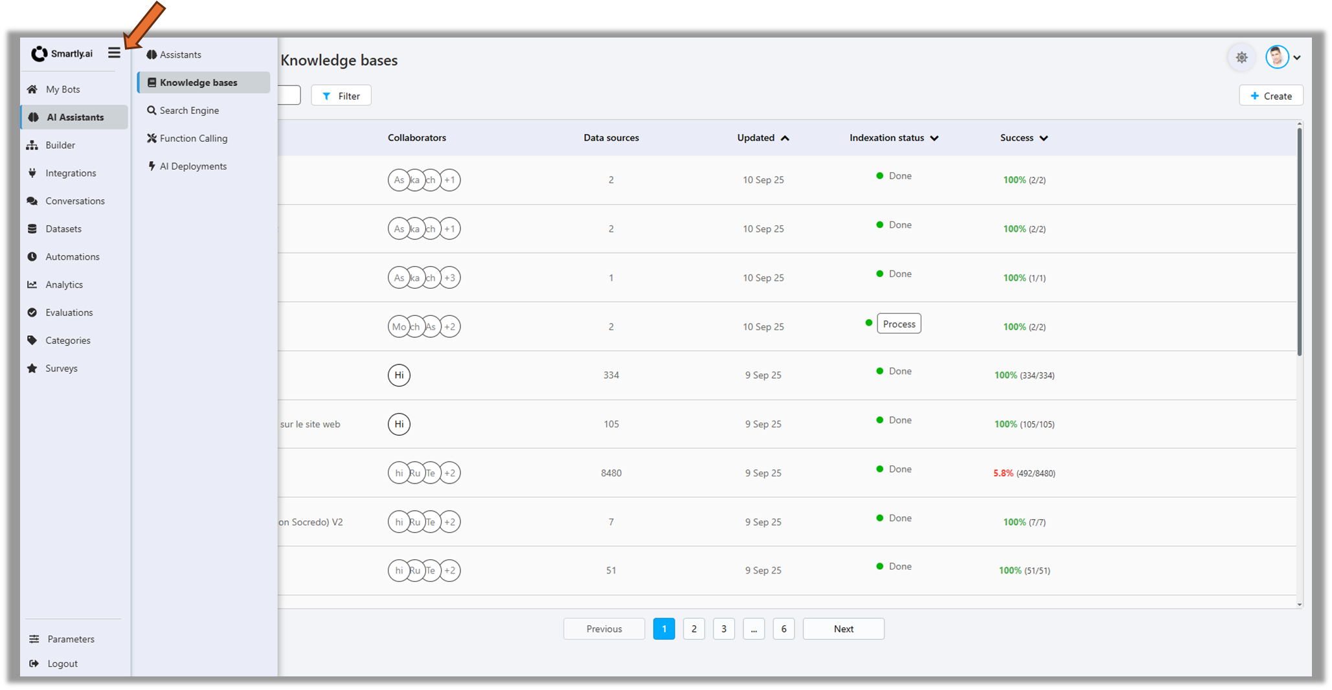Click the Logout icon

(34, 663)
